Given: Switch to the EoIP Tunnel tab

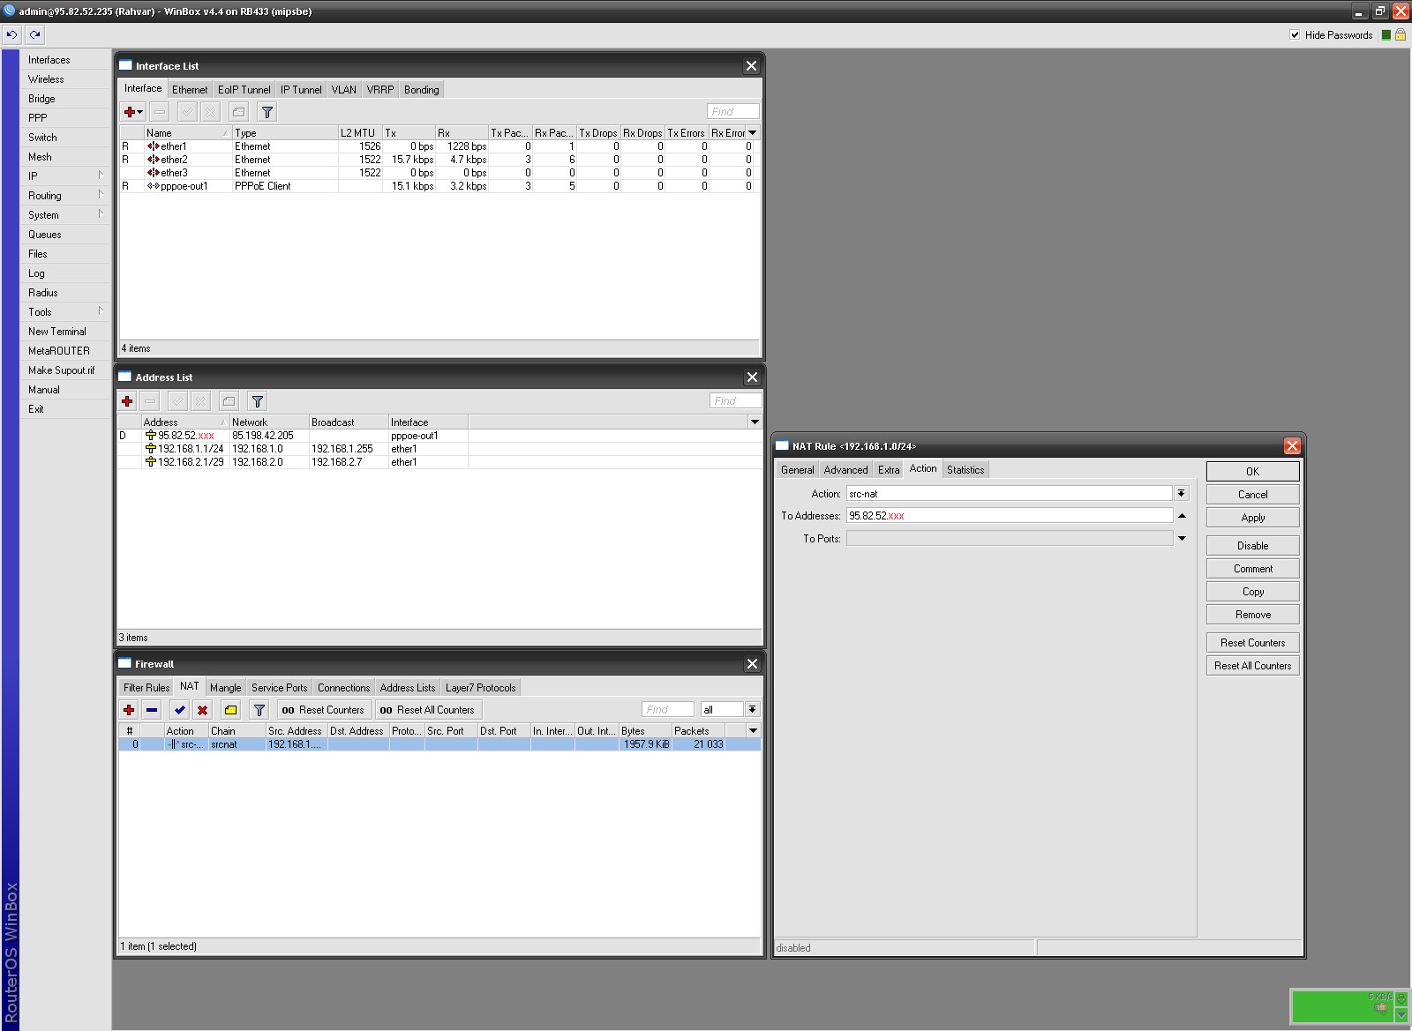Looking at the screenshot, I should click(244, 90).
